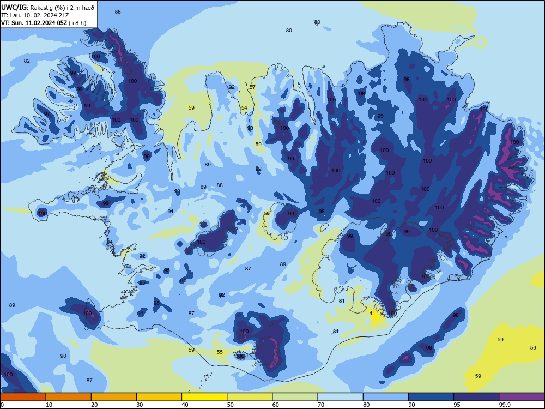Click the '41' humidity value on the yellow patch
This screenshot has height=409, width=545.
372,314
